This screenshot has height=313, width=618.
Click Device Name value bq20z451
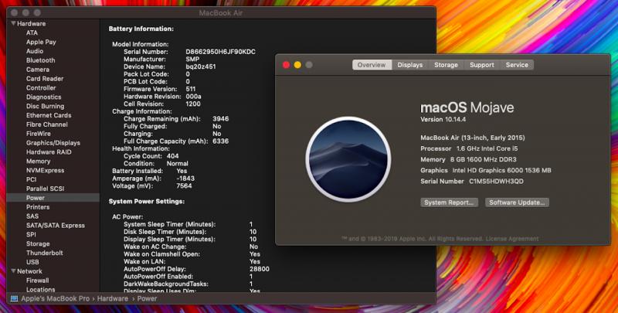pyautogui.click(x=201, y=66)
